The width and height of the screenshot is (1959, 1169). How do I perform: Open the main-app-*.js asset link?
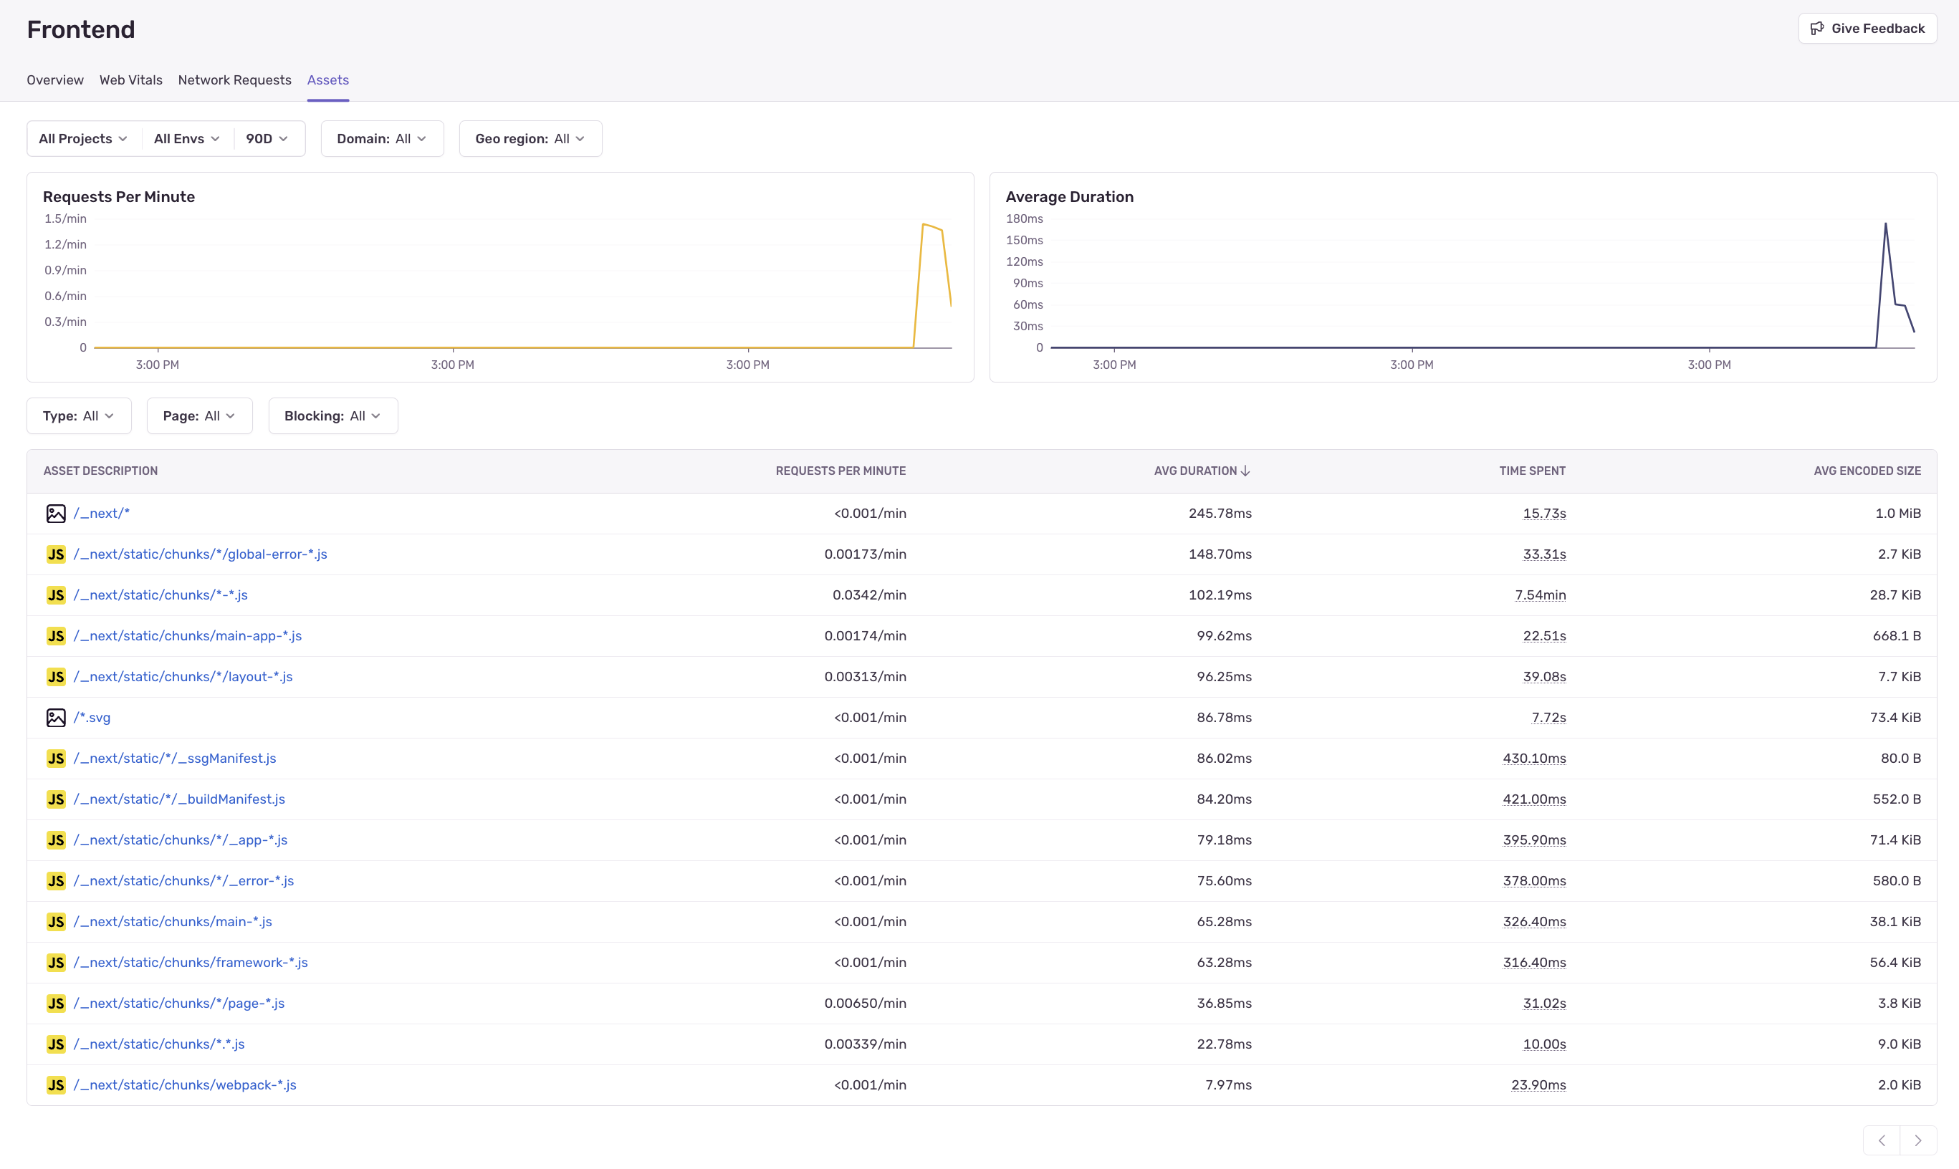coord(188,635)
